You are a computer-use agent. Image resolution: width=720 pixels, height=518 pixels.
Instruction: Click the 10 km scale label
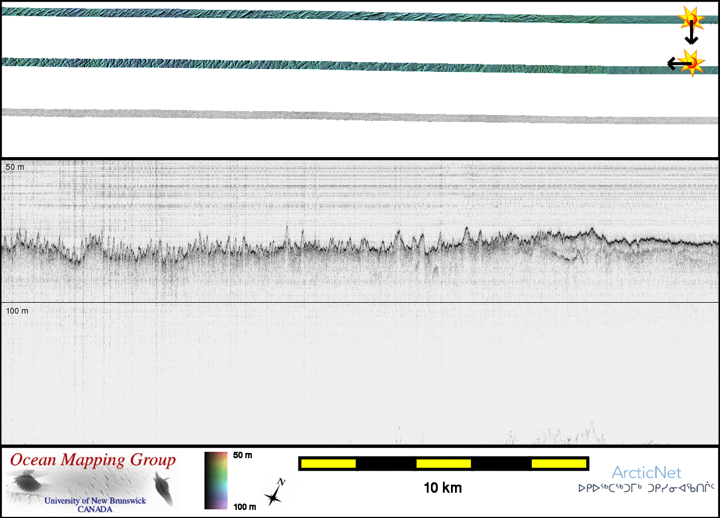point(442,489)
